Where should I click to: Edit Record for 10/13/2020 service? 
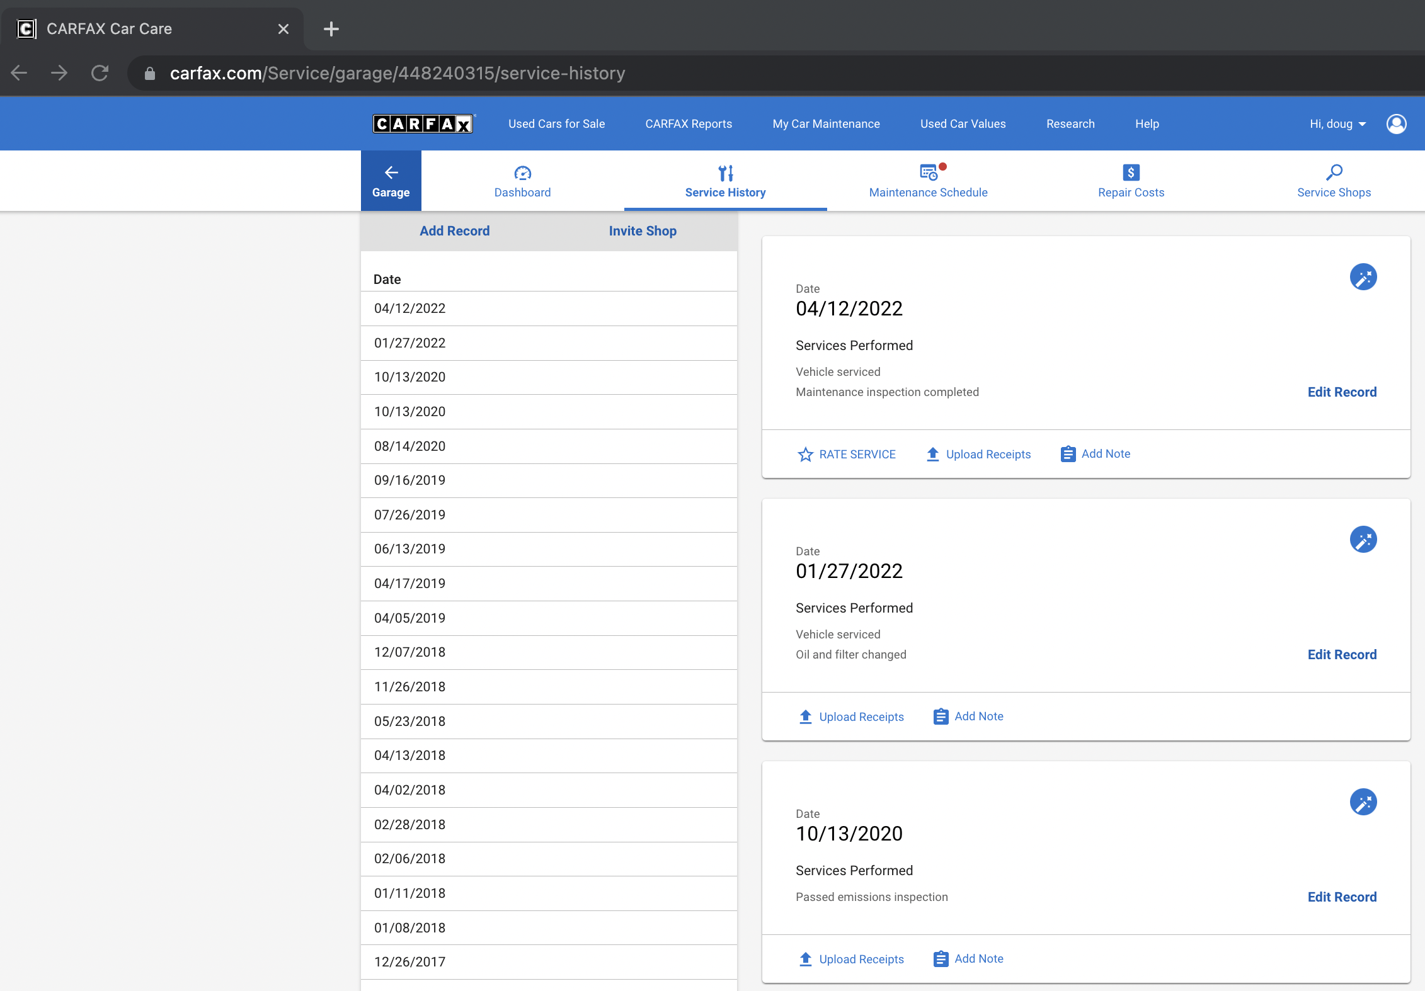tap(1342, 897)
